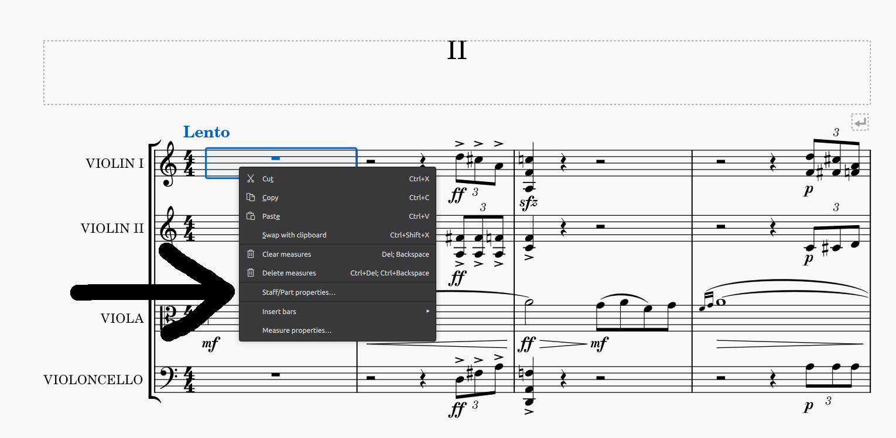Viewport: 896px width, 438px height.
Task: Select the VIOLIN II staff label
Action: click(112, 229)
